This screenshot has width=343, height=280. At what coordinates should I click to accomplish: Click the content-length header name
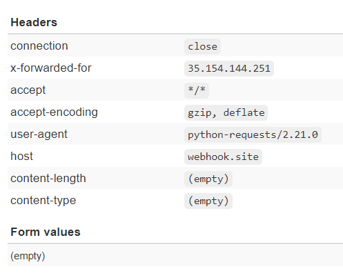pos(48,178)
